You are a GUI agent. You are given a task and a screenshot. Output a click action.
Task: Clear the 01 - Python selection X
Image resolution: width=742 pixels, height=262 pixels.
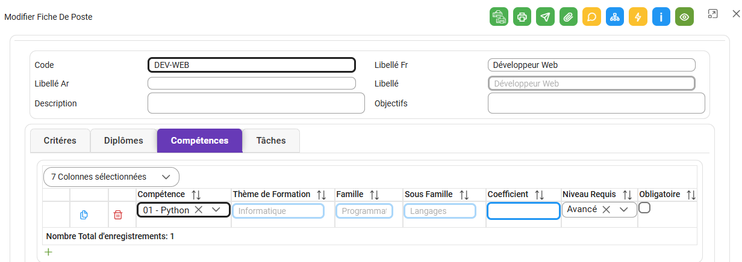pos(199,210)
